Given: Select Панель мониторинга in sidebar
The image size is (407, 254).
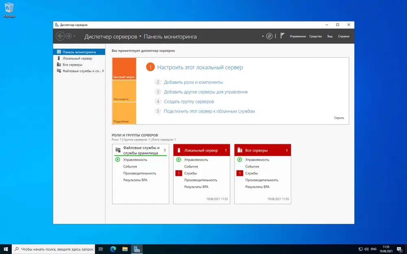Looking at the screenshot, I should pos(79,52).
